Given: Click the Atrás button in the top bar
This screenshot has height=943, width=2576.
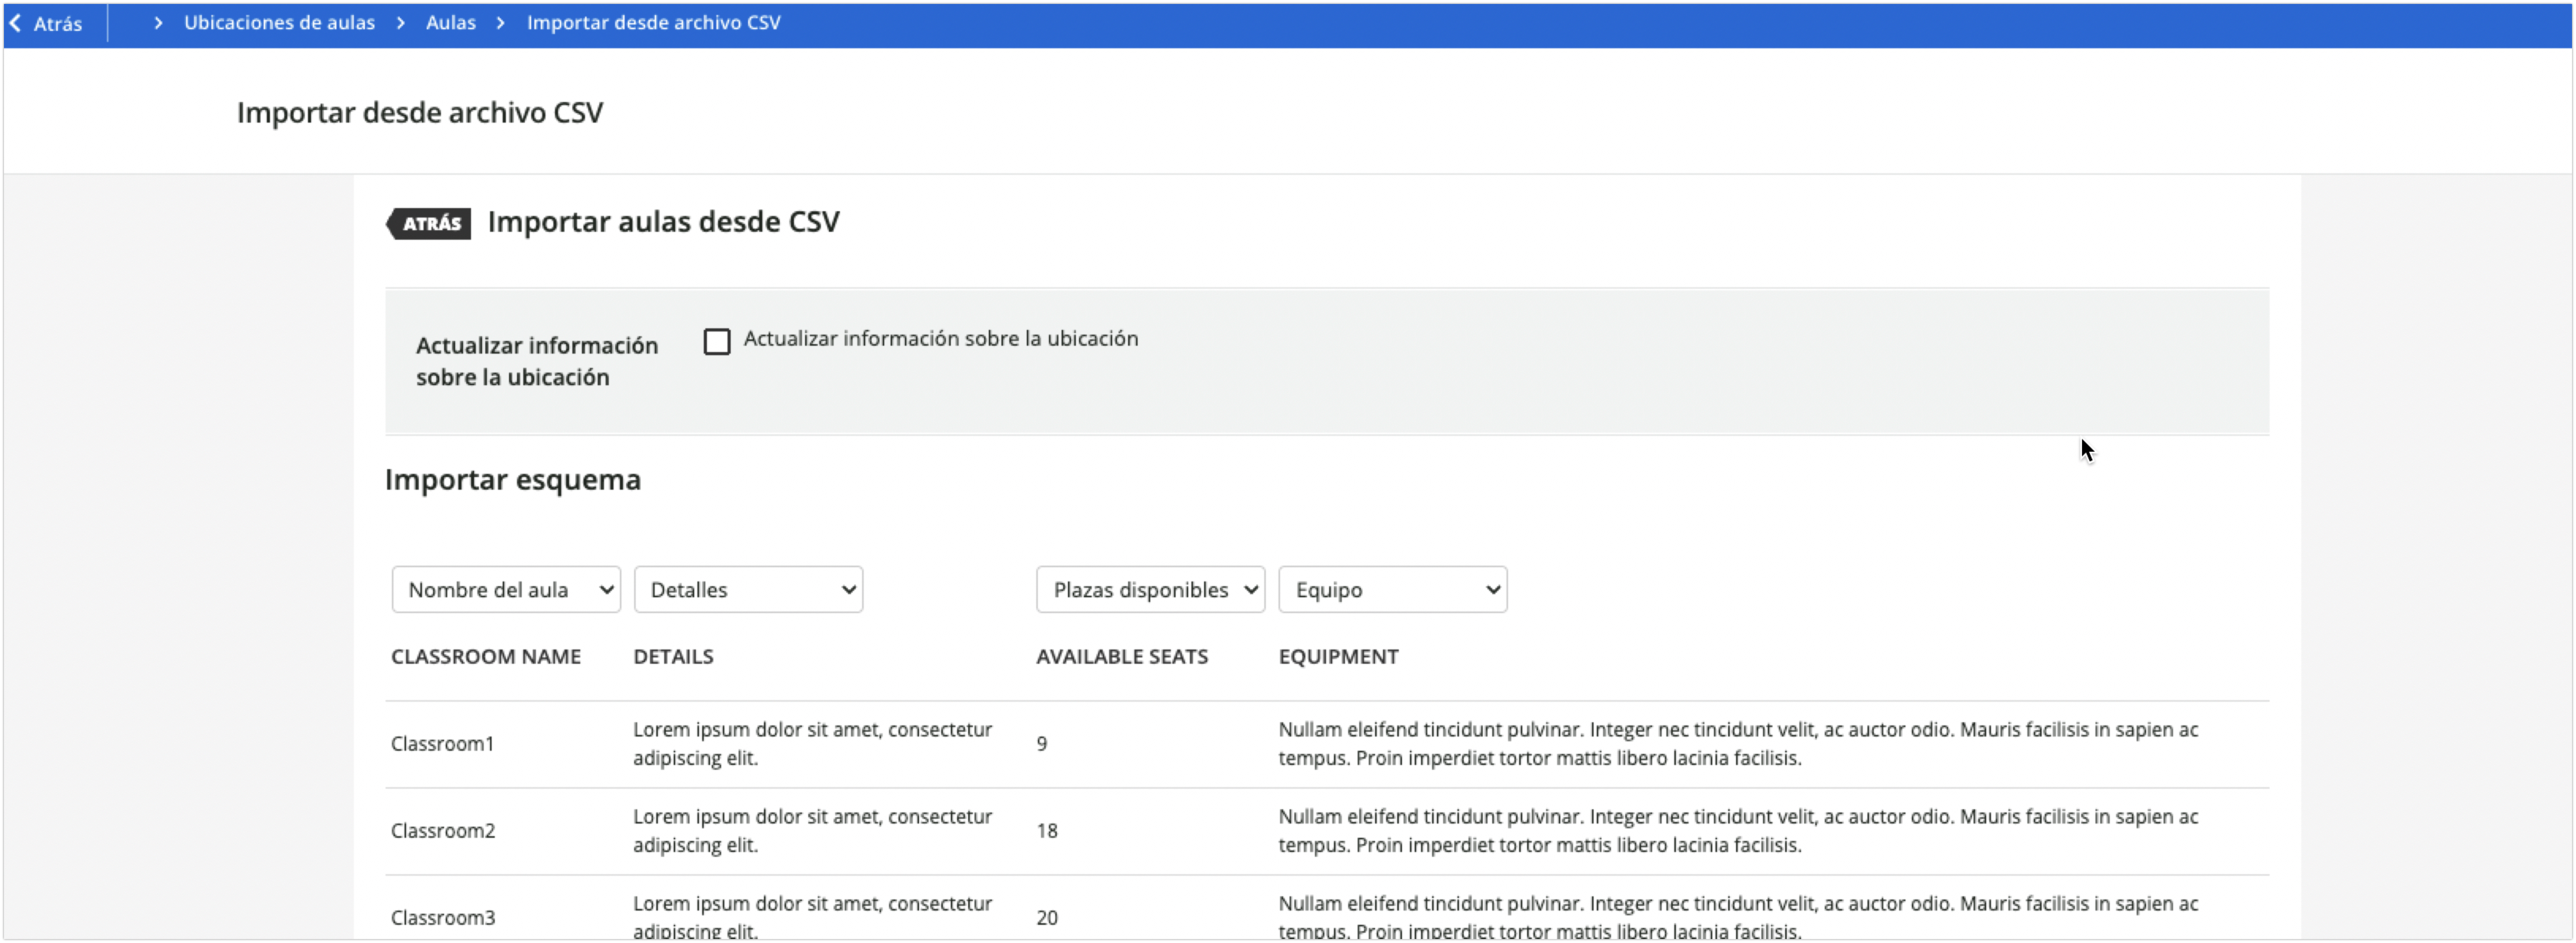Looking at the screenshot, I should click(x=47, y=23).
